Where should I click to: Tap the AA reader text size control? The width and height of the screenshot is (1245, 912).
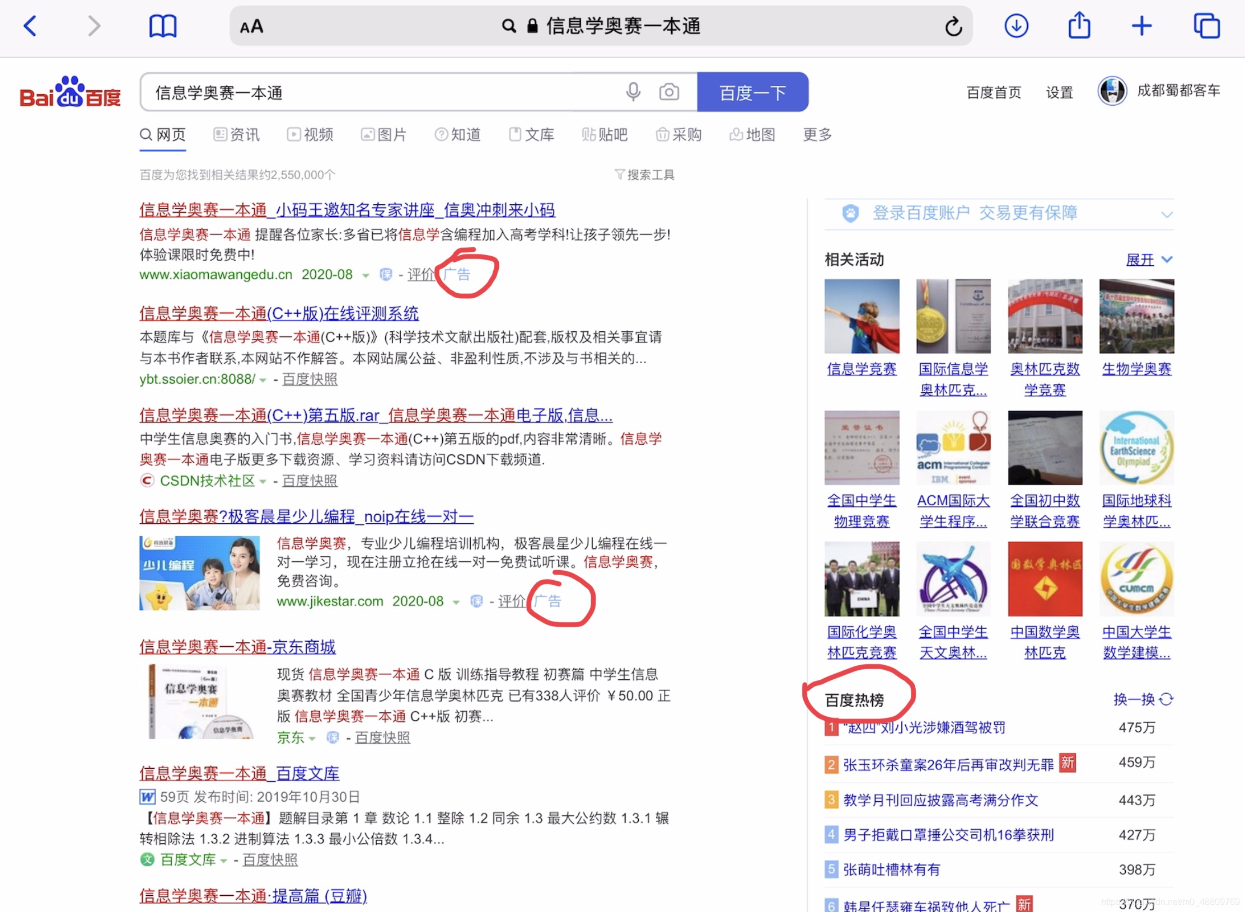pyautogui.click(x=251, y=26)
